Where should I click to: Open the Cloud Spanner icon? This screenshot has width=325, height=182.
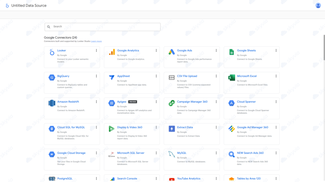point(231,103)
